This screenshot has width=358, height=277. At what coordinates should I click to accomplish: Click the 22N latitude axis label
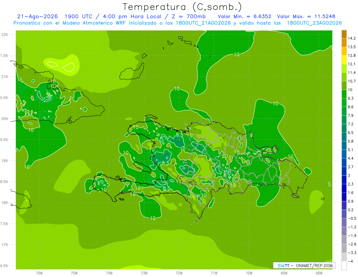point(5,34)
